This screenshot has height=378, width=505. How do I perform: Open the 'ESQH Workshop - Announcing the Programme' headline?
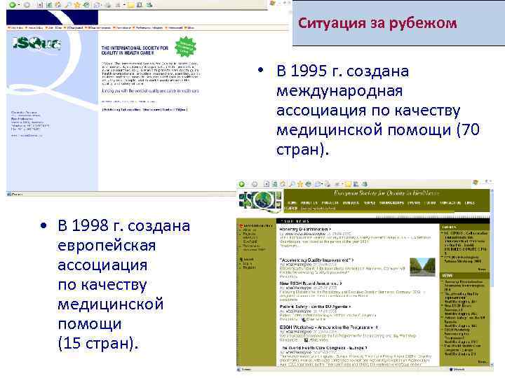(x=328, y=327)
